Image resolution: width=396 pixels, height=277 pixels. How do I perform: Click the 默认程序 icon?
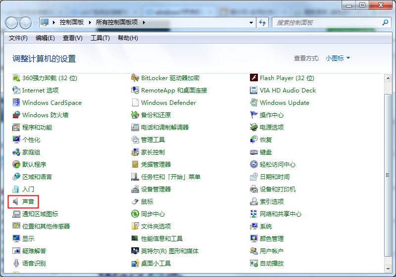tap(16, 164)
